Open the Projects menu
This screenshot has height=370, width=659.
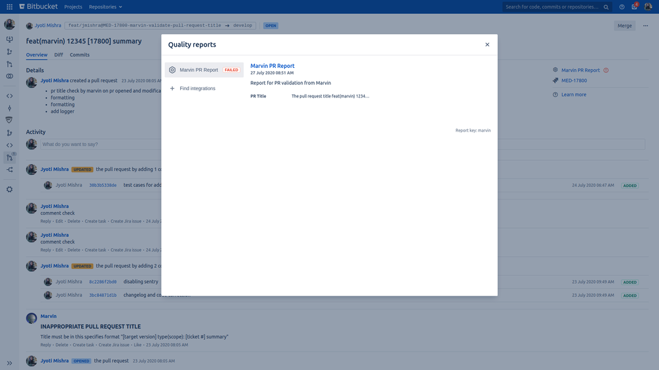[x=73, y=7]
